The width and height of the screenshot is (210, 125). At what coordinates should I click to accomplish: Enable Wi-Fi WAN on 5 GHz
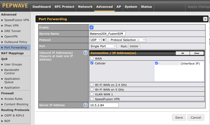(x=92, y=89)
